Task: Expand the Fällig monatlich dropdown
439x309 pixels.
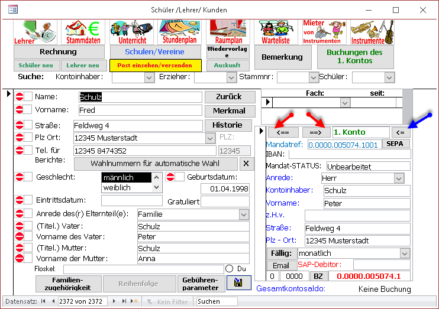Action: tap(404, 253)
